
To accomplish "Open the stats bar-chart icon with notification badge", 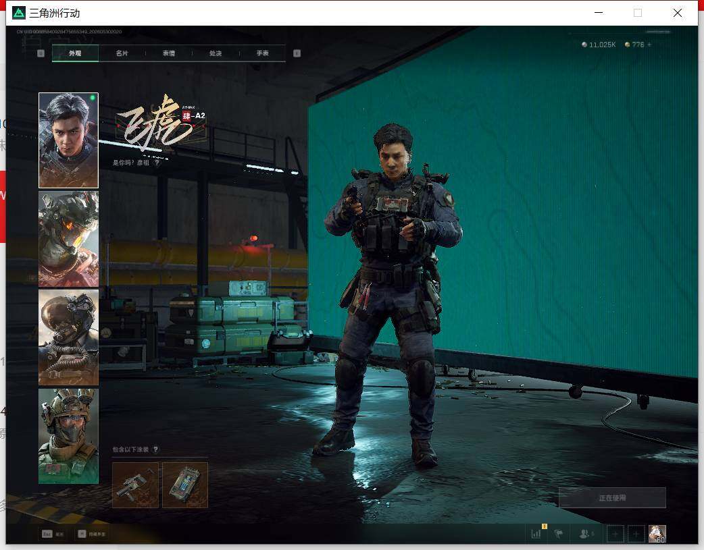I will tap(536, 533).
